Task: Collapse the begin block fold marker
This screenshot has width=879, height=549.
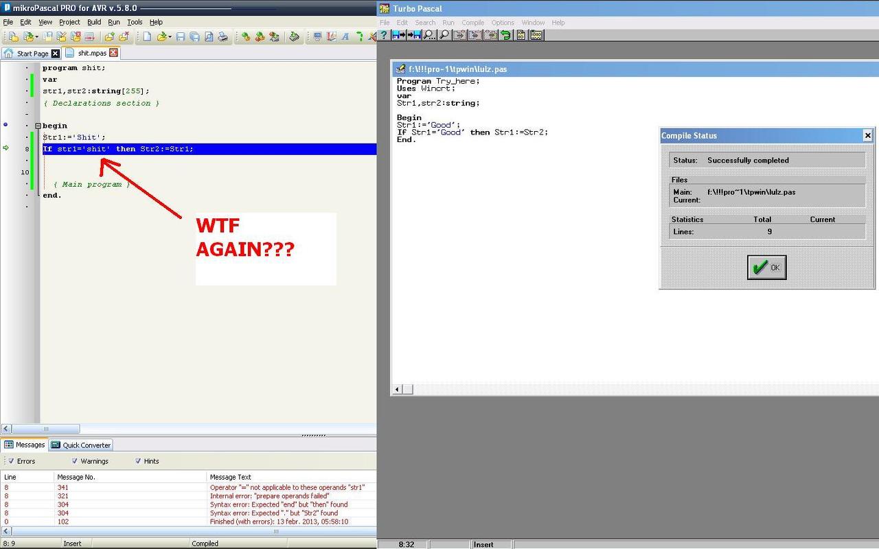Action: click(38, 126)
